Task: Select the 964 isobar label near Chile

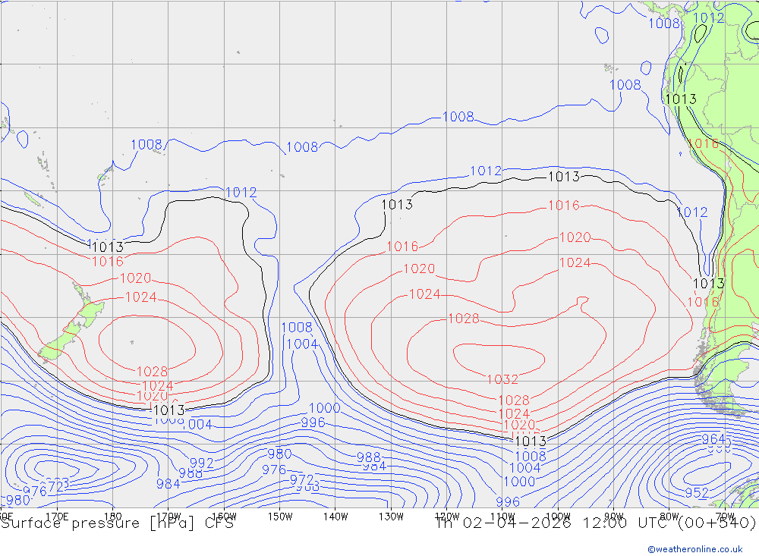Action: 713,439
